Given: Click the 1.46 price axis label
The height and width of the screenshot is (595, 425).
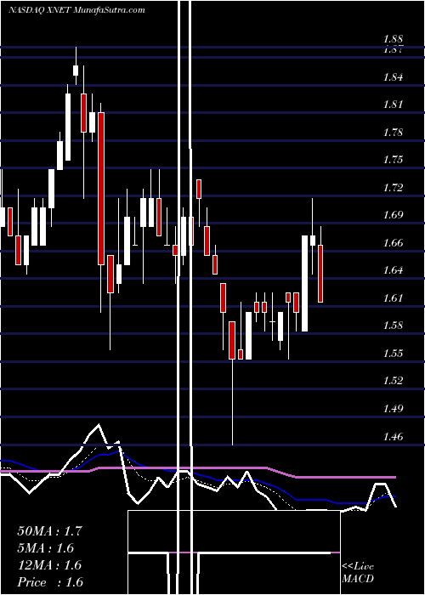Looking at the screenshot, I should click(393, 436).
